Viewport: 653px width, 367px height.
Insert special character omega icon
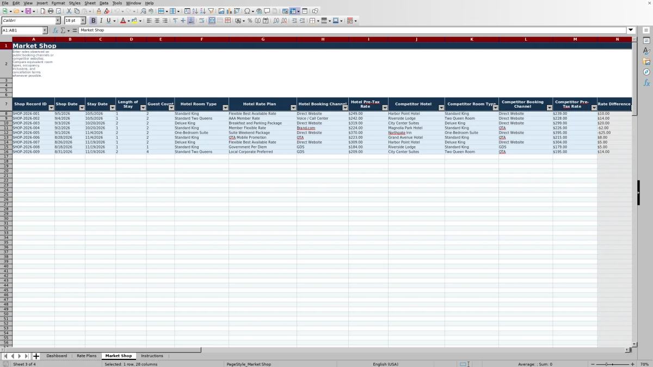pyautogui.click(x=248, y=11)
